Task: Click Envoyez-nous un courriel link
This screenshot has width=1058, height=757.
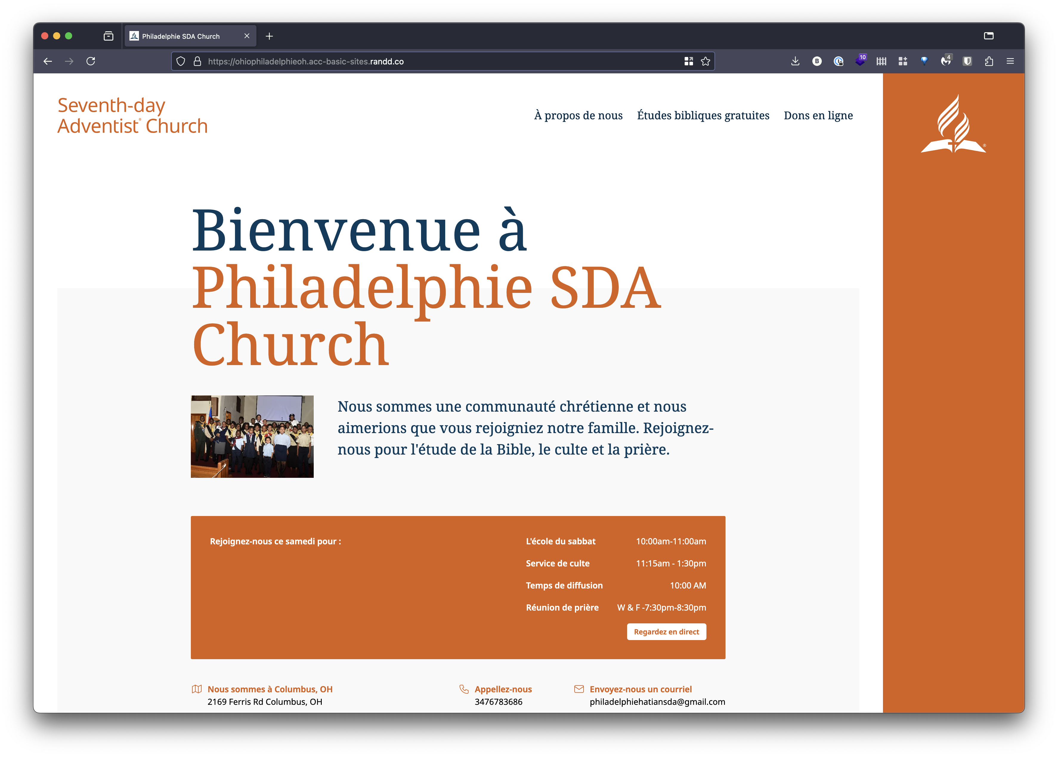Action: (x=641, y=689)
